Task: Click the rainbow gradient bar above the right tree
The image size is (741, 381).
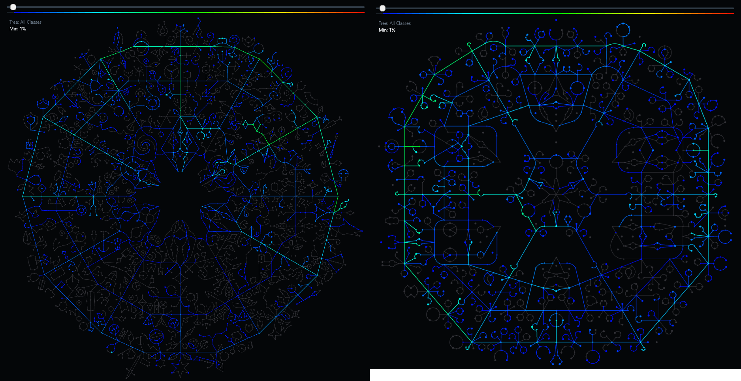Action: tap(555, 13)
